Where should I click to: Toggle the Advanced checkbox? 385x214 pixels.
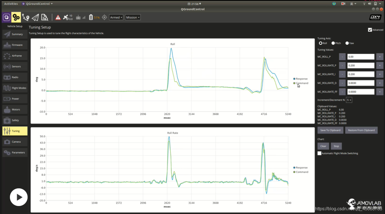pyautogui.click(x=370, y=30)
